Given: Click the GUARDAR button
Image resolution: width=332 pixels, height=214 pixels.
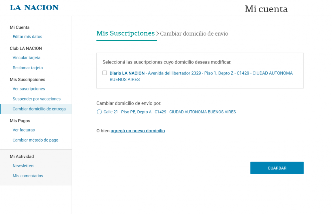Looking at the screenshot, I should click(277, 168).
